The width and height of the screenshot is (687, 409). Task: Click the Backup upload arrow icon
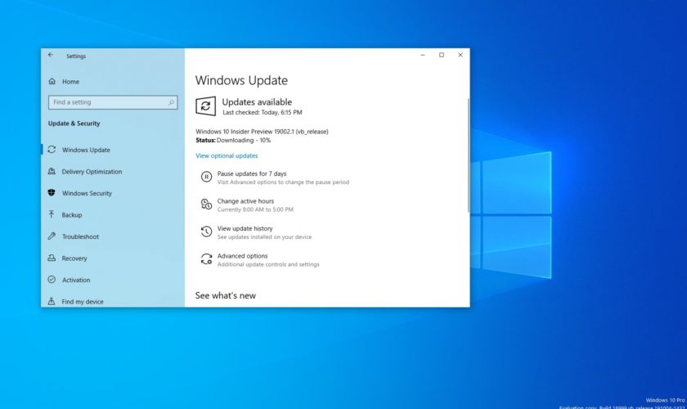pos(52,214)
